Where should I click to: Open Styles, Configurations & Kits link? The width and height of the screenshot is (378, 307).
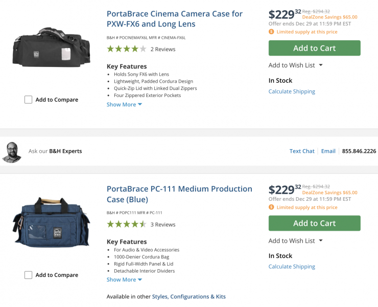click(x=188, y=296)
